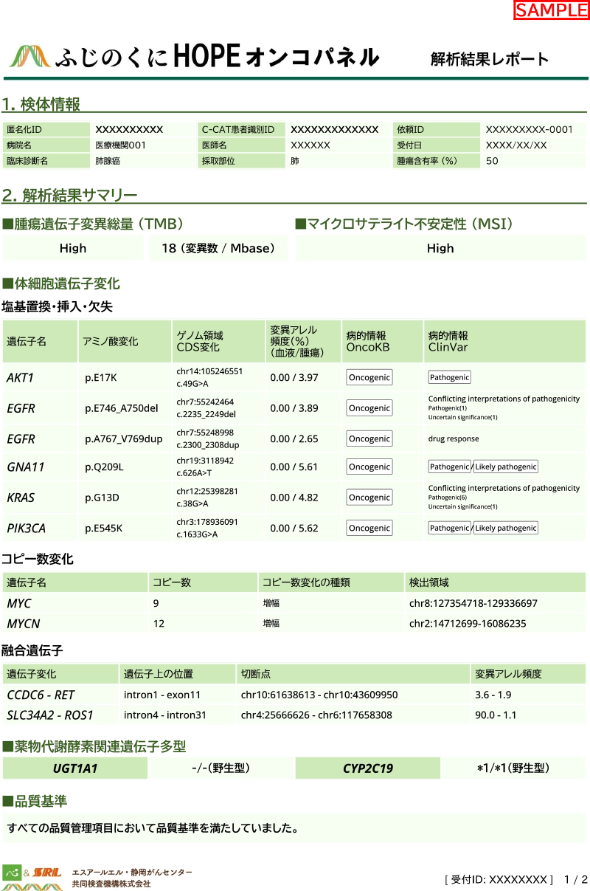Click the intron1 - exon11 position
The width and height of the screenshot is (590, 891).
click(162, 695)
